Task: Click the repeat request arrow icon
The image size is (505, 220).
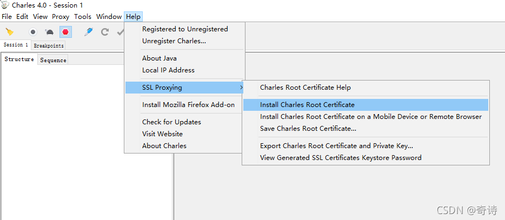Action: 105,32
